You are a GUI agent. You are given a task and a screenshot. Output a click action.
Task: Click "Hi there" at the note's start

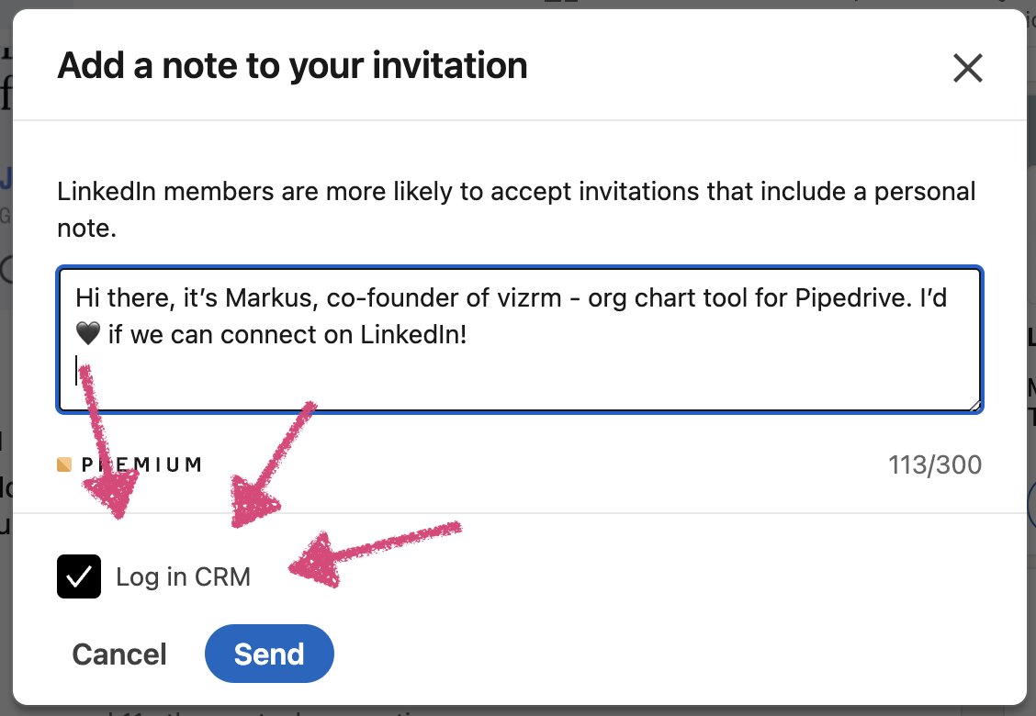pyautogui.click(x=114, y=299)
